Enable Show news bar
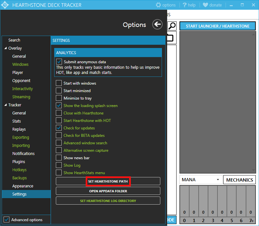Screen dimensions: 259x226 (x=59, y=158)
